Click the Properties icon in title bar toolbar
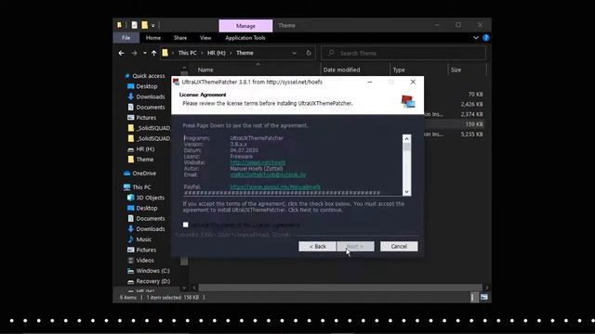The width and height of the screenshot is (595, 334). click(x=134, y=25)
